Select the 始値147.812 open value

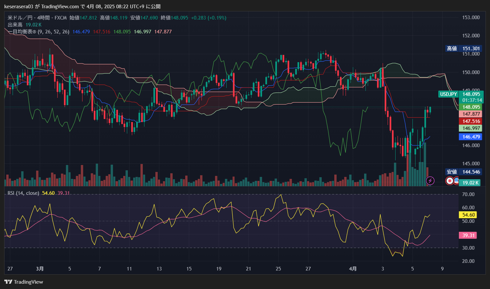tap(83, 18)
